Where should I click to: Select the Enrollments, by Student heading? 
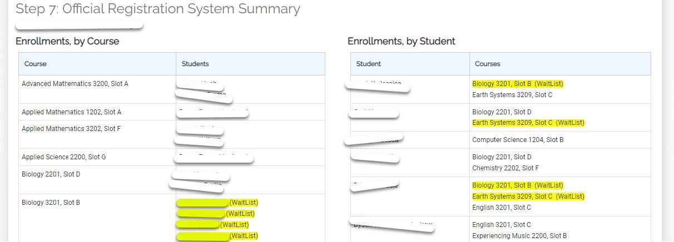click(x=402, y=41)
